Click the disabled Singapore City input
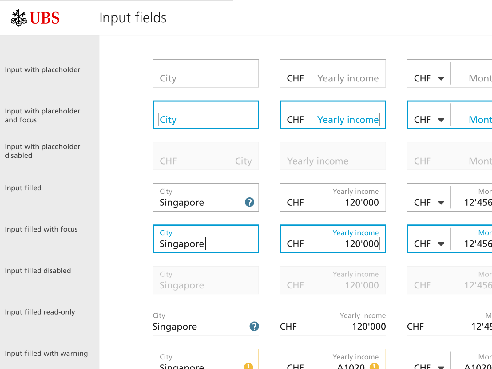Screen dimensions: 492x369 pyautogui.click(x=206, y=280)
